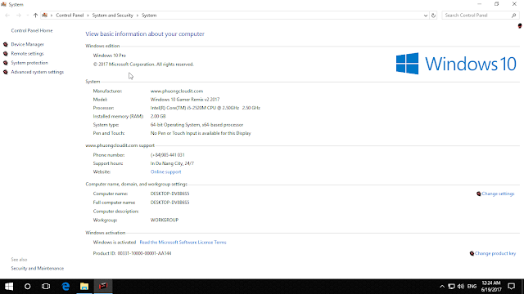The width and height of the screenshot is (524, 294).
Task: Open File Explorer from taskbar
Action: [84, 287]
